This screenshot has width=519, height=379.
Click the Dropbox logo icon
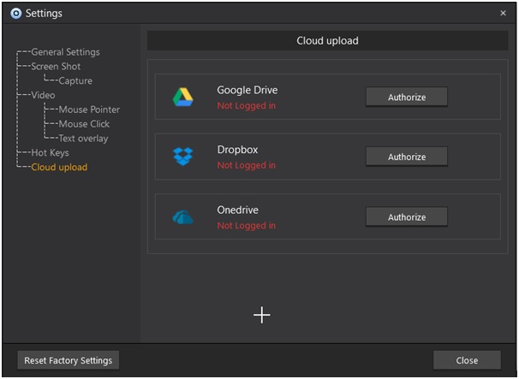coord(182,157)
